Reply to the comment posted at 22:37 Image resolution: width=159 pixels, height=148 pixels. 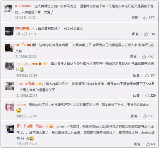tap(135, 18)
